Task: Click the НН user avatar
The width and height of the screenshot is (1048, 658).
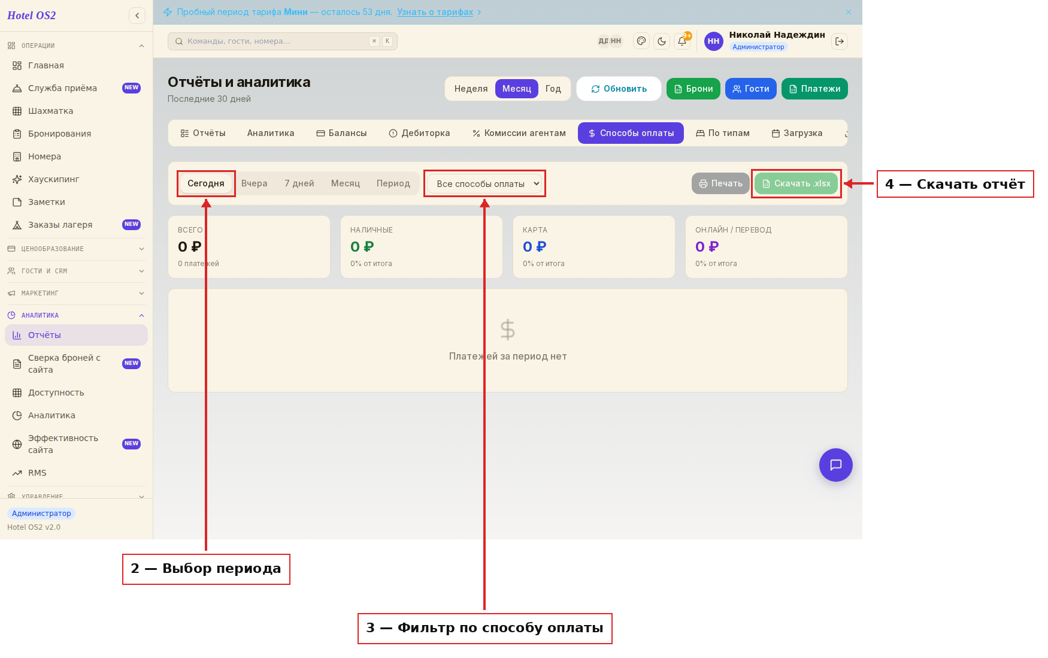Action: coord(713,41)
